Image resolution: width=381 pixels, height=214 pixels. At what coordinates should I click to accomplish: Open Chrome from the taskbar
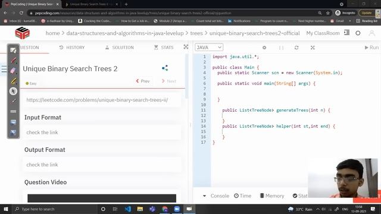coord(165,209)
